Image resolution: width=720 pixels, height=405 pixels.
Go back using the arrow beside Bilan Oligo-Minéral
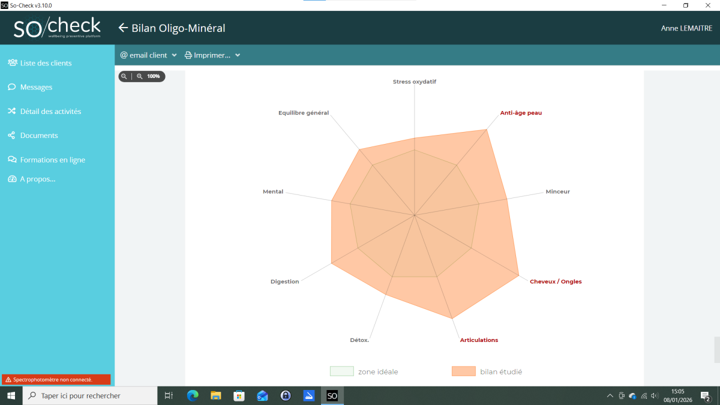[123, 28]
